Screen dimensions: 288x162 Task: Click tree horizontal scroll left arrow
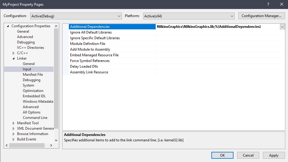[x=7, y=145]
